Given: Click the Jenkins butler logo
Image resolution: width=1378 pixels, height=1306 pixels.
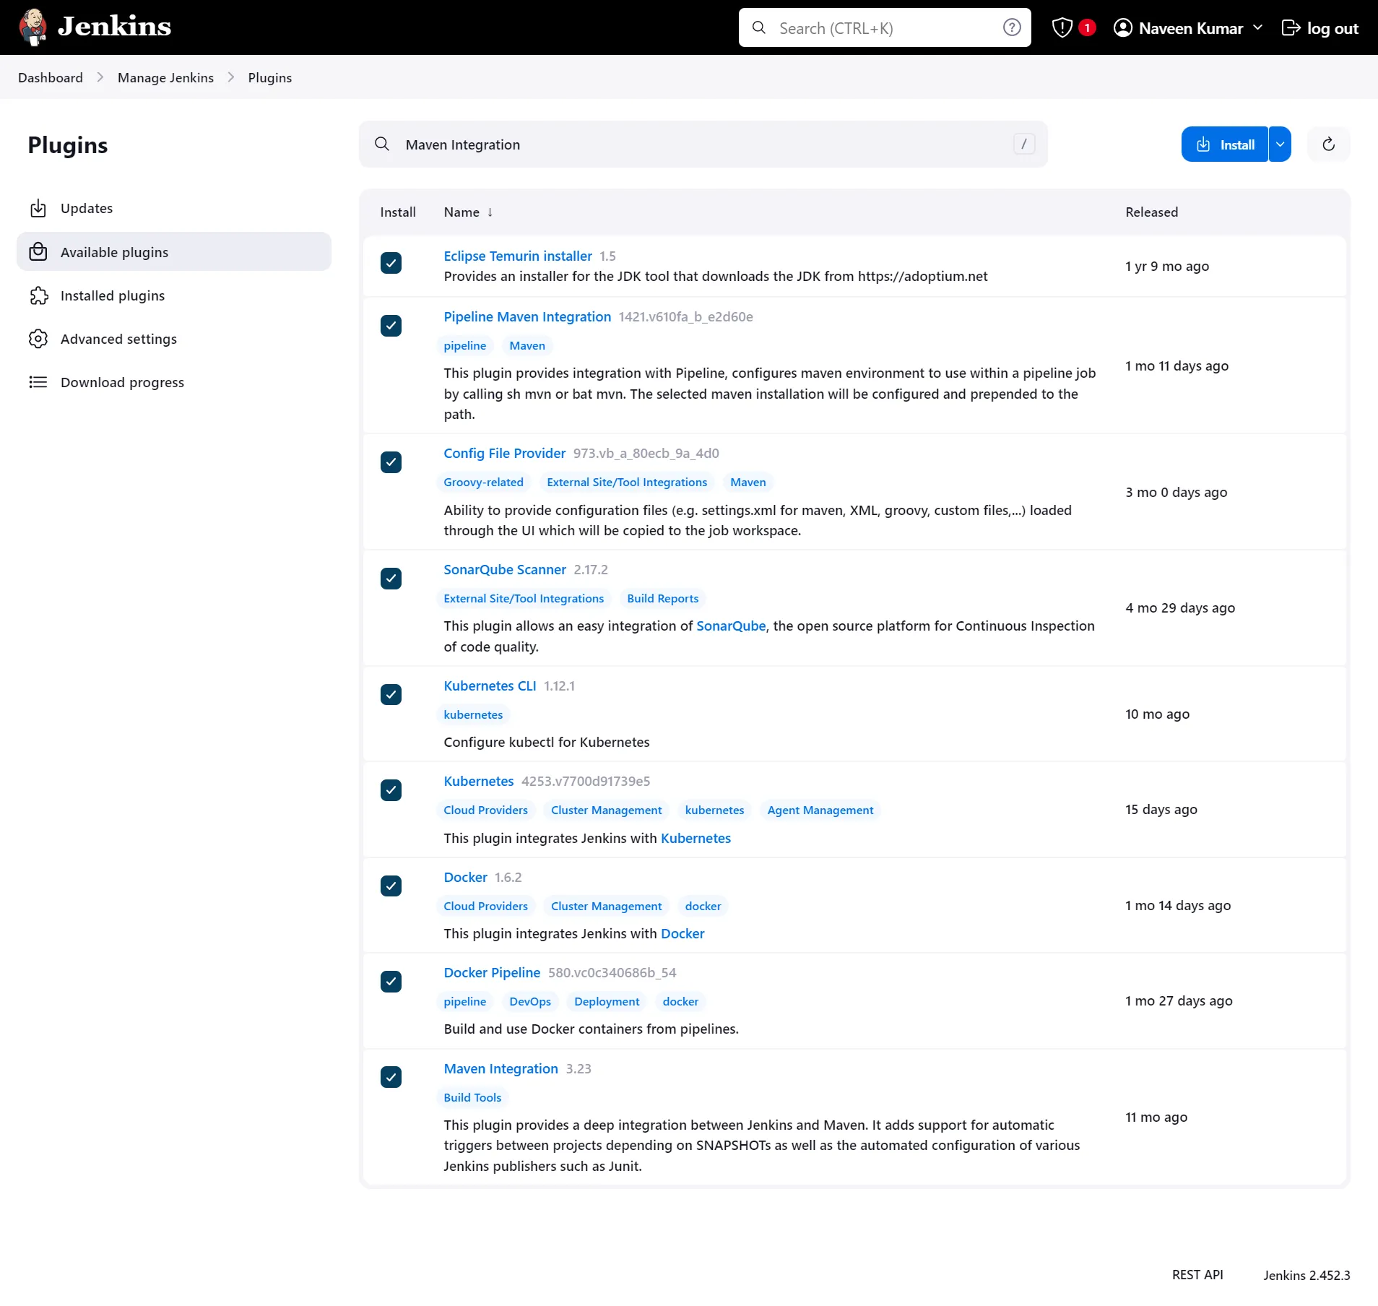Looking at the screenshot, I should coord(32,27).
